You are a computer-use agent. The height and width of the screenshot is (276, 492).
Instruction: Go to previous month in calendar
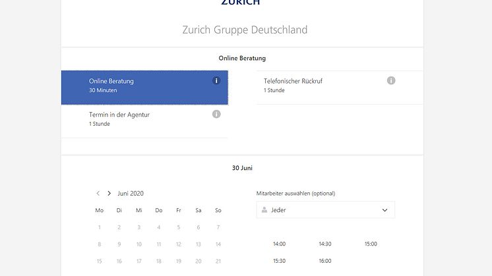(x=98, y=193)
